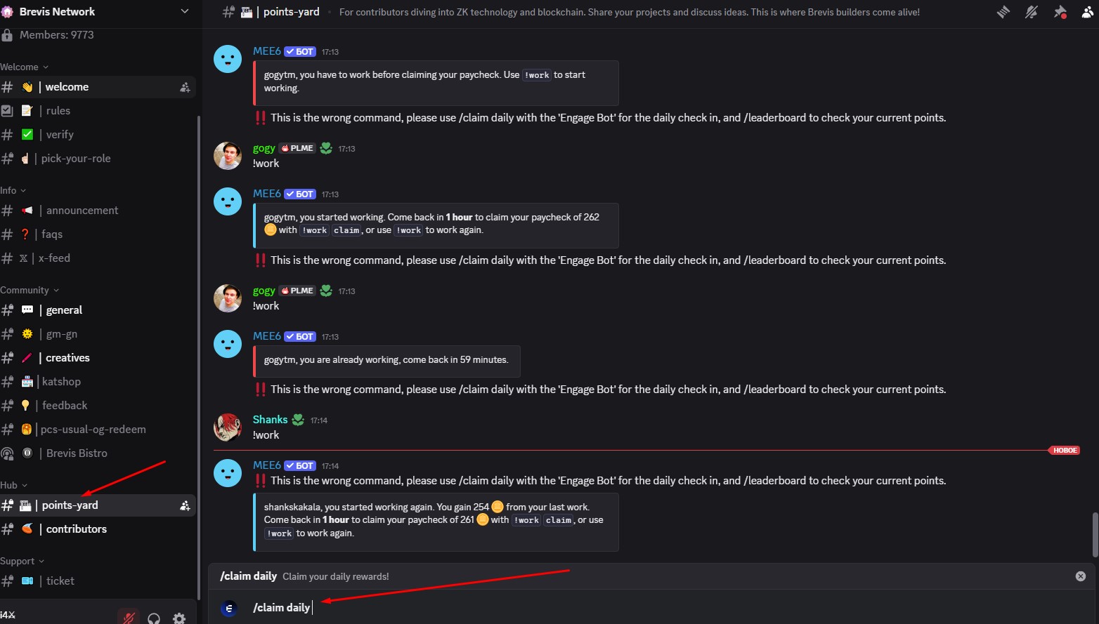Open the announcement channel
The height and width of the screenshot is (624, 1099).
[x=82, y=211]
